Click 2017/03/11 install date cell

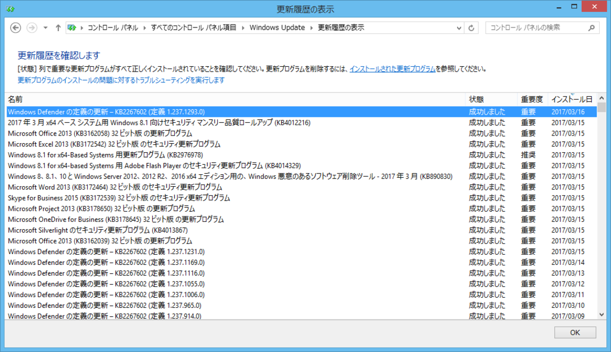[568, 295]
